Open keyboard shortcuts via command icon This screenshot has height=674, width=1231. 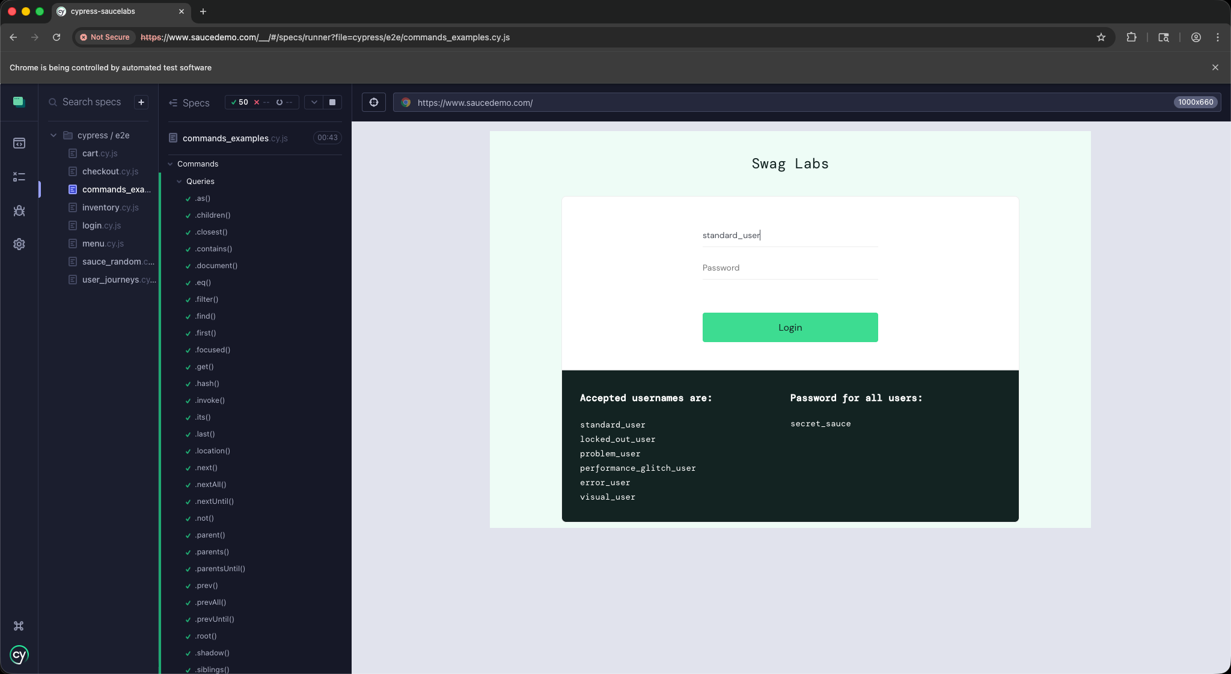click(x=19, y=626)
